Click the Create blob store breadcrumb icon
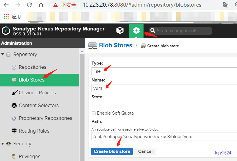 [x=143, y=46]
